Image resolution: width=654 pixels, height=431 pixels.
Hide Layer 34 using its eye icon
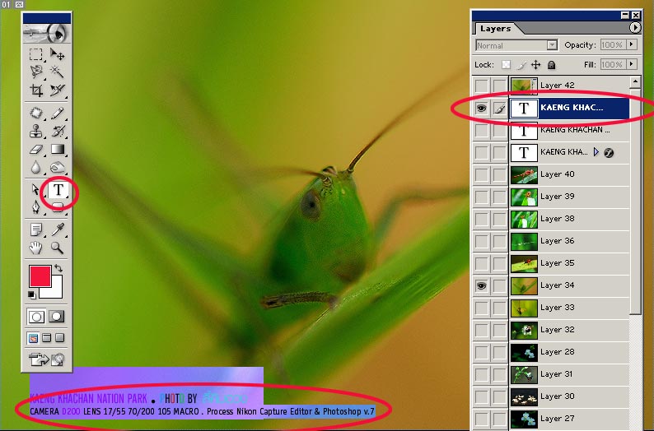[482, 285]
